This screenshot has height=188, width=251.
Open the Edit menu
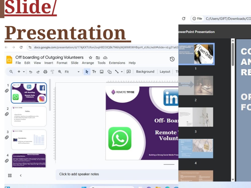pyautogui.click(x=27, y=63)
